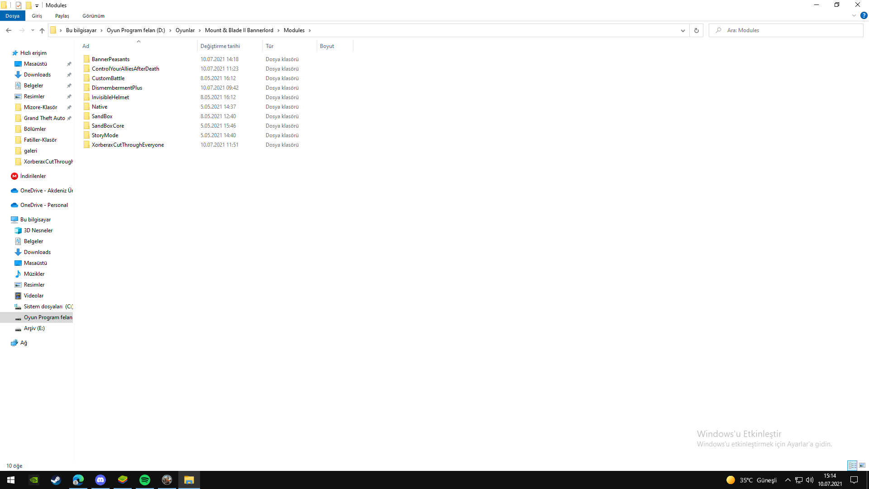Select the XorberaxCutThroughEveryone folder in file list
869x489 pixels.
click(x=128, y=145)
